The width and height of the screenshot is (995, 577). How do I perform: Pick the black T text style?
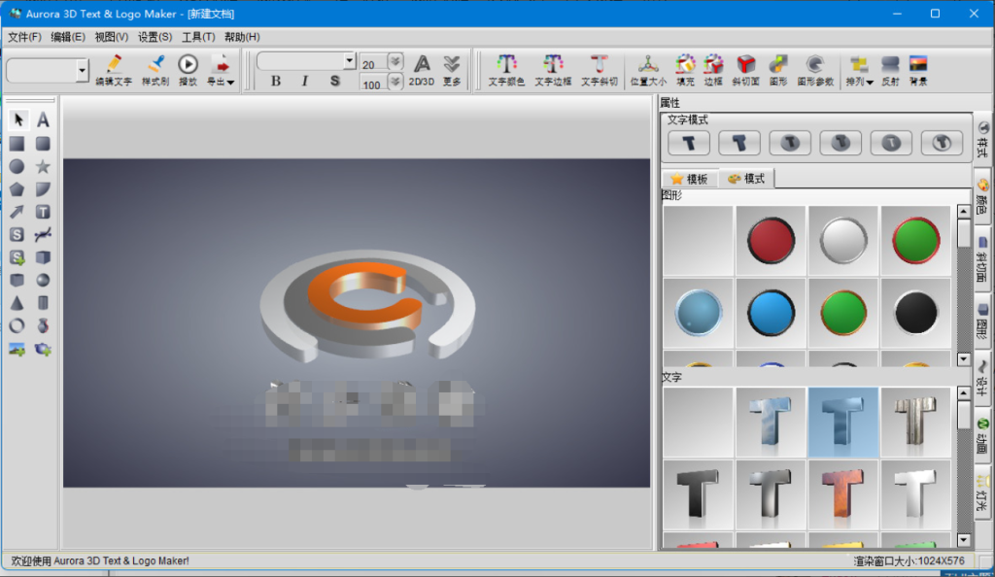[x=698, y=494]
